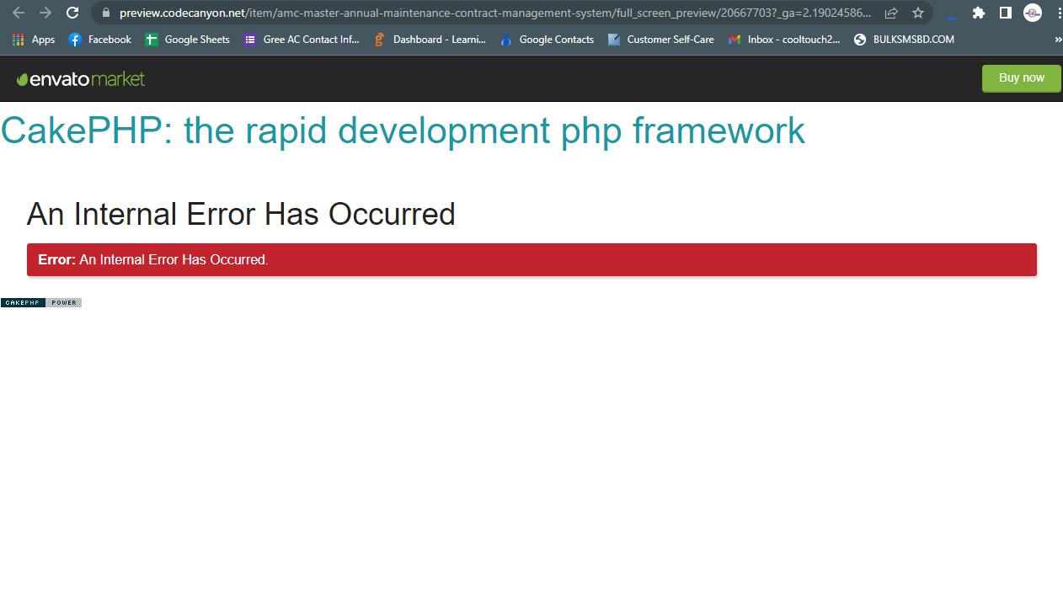Screen dimensions: 1063x602
Task: Open the Google Contacts bookmark
Action: tap(547, 40)
